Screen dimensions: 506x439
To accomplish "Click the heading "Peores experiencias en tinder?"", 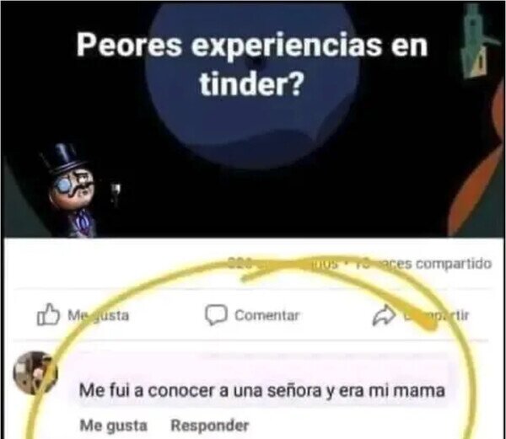I will (x=252, y=65).
